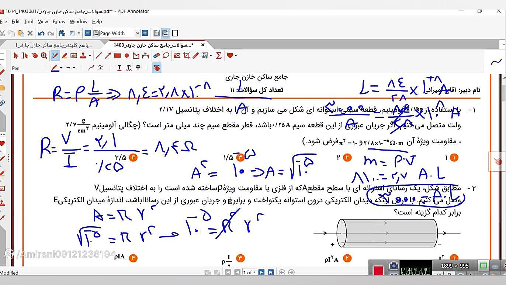Select the Crop tool
This screenshot has width=506, height=285.
point(186,56)
